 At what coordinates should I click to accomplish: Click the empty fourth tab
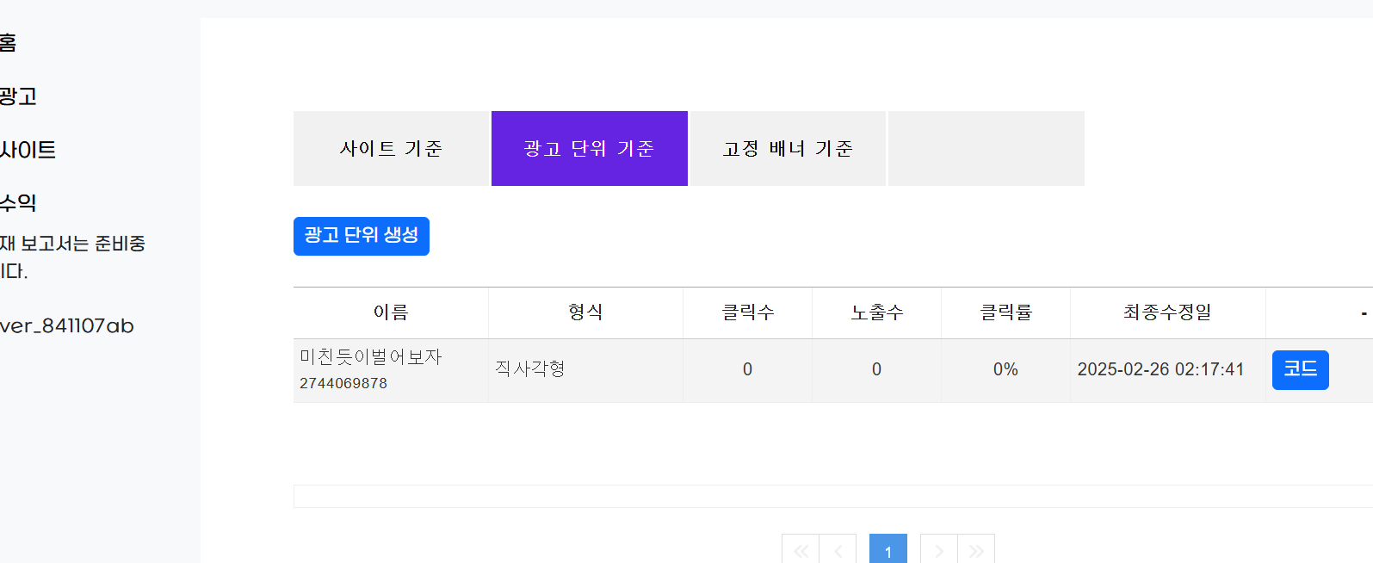[986, 148]
